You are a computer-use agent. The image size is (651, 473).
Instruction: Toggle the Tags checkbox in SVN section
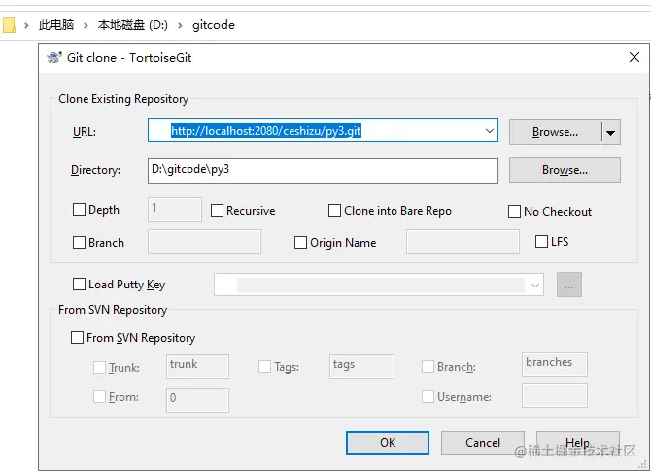pos(264,366)
